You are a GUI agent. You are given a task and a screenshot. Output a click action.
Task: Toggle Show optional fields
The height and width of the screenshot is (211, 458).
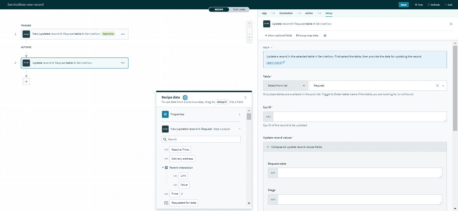[279, 35]
